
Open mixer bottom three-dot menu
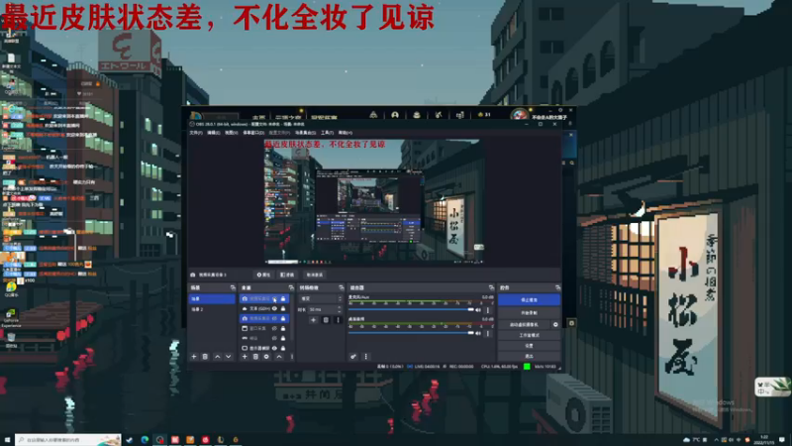(365, 357)
